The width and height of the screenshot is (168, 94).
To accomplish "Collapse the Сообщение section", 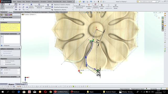I will [x=19, y=22].
